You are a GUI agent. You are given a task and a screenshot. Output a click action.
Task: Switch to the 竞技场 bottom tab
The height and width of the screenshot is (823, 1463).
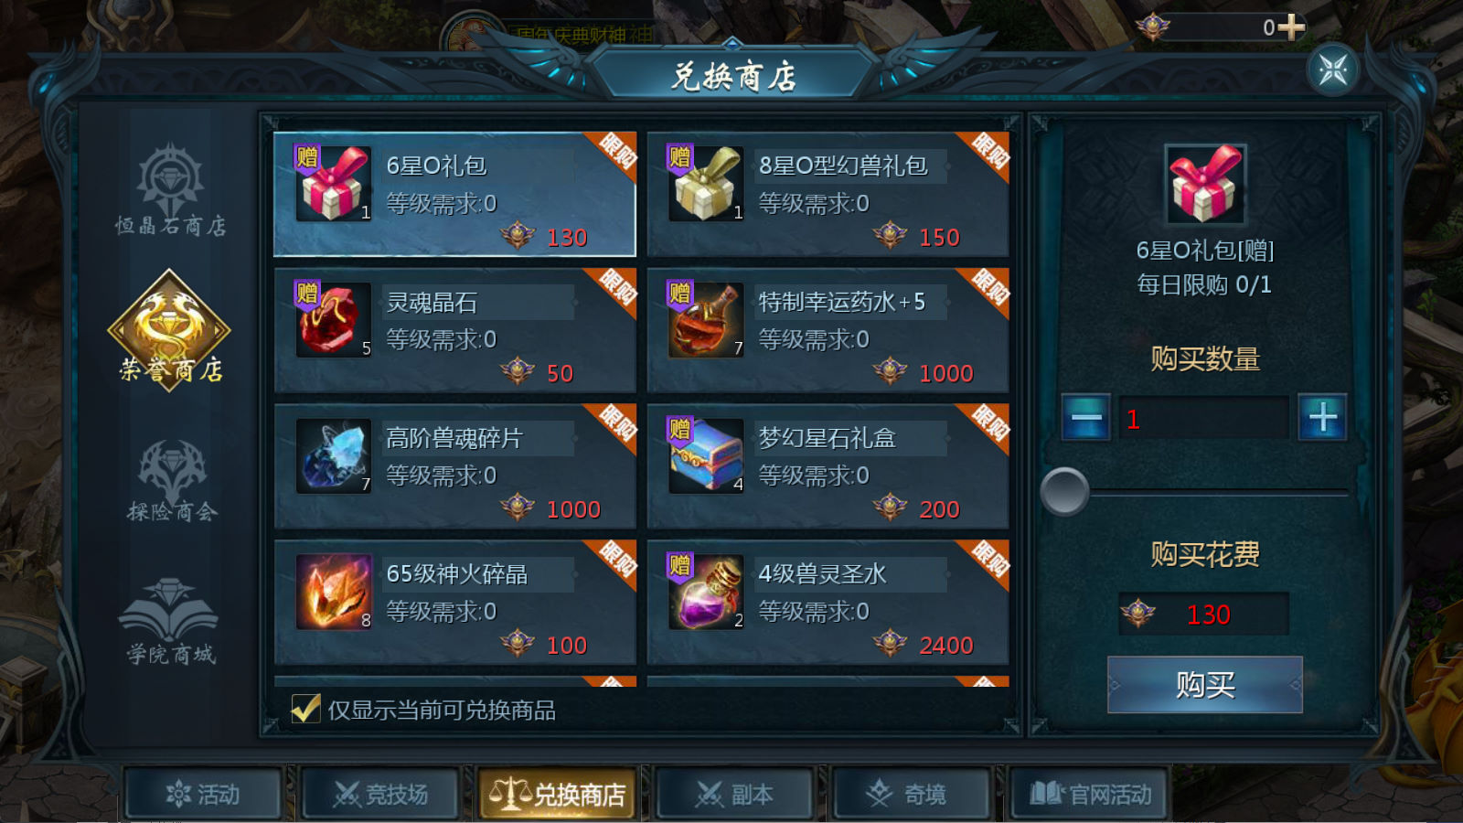(380, 794)
